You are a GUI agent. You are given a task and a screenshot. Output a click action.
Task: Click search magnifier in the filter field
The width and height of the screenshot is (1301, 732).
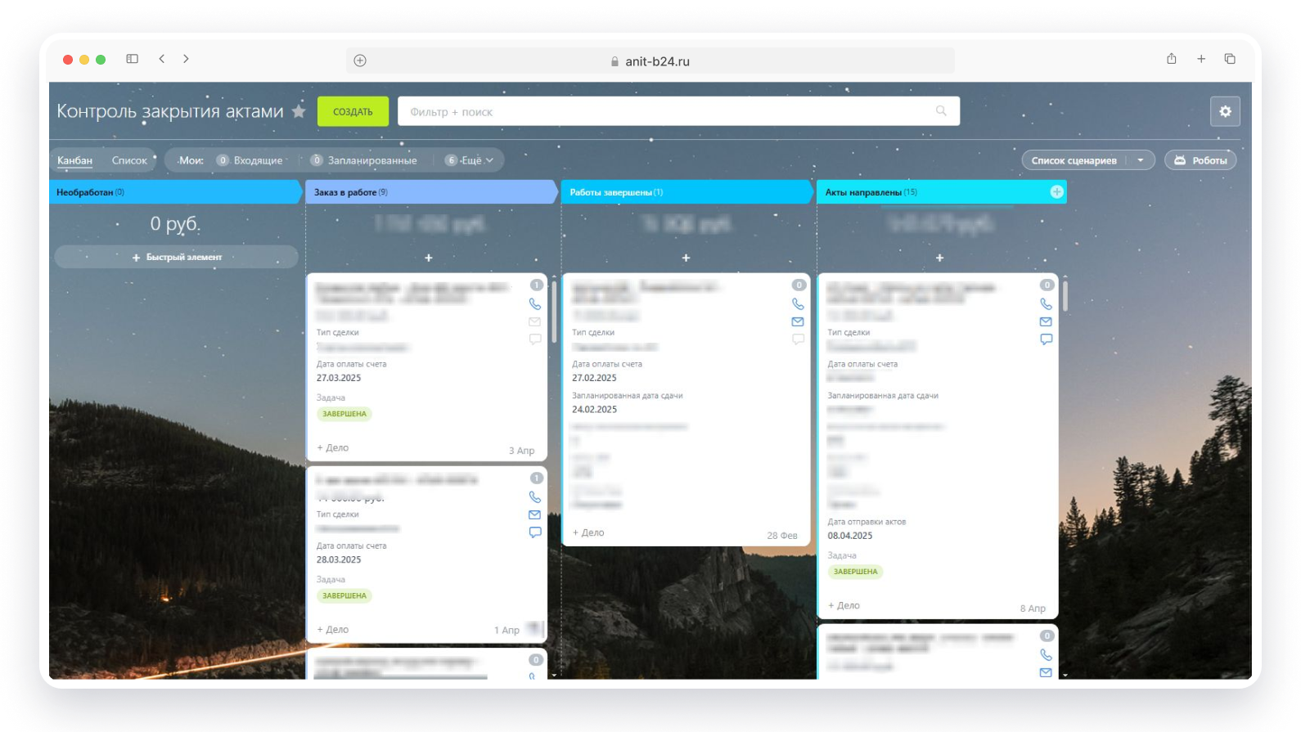pyautogui.click(x=941, y=111)
